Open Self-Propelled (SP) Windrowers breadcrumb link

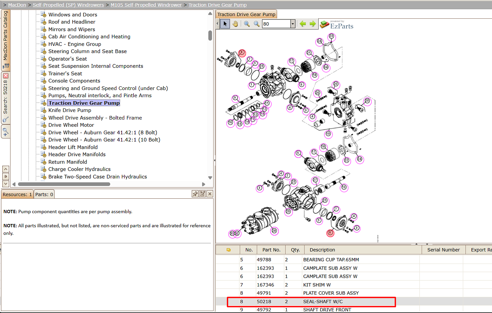[68, 5]
